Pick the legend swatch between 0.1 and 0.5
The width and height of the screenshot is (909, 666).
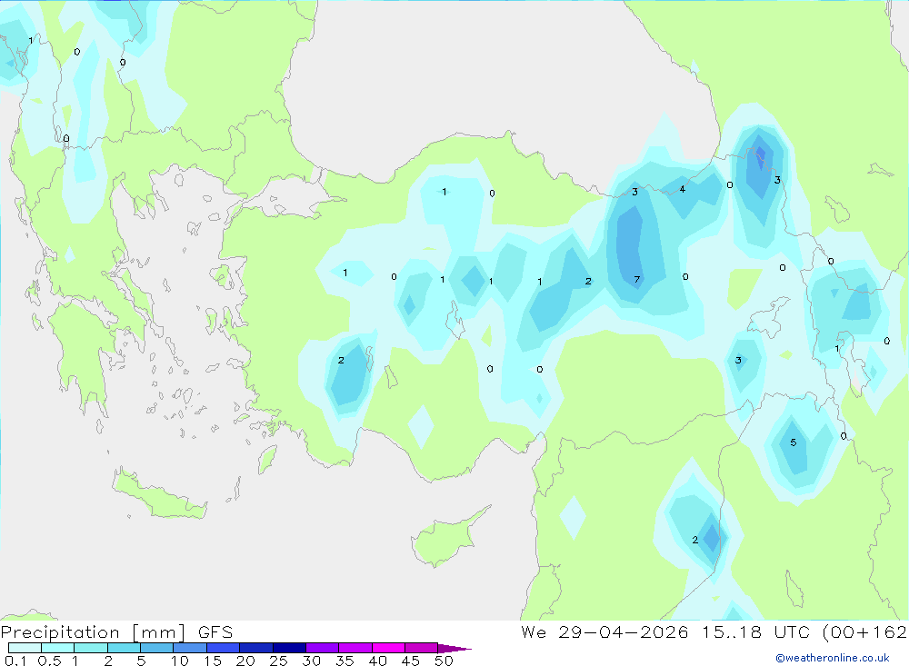(25, 648)
